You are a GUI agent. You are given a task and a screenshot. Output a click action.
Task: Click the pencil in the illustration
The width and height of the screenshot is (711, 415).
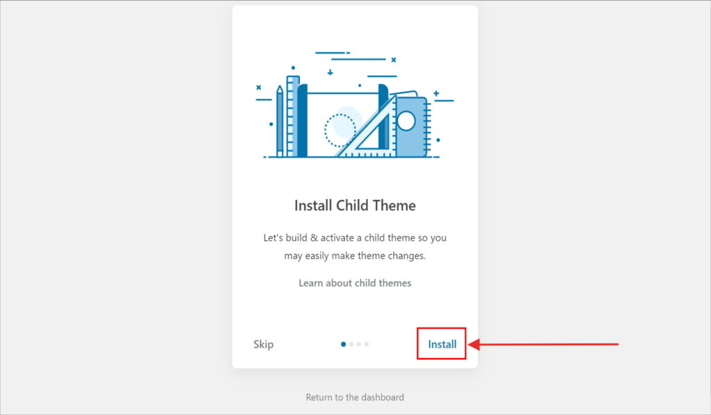pyautogui.click(x=280, y=121)
